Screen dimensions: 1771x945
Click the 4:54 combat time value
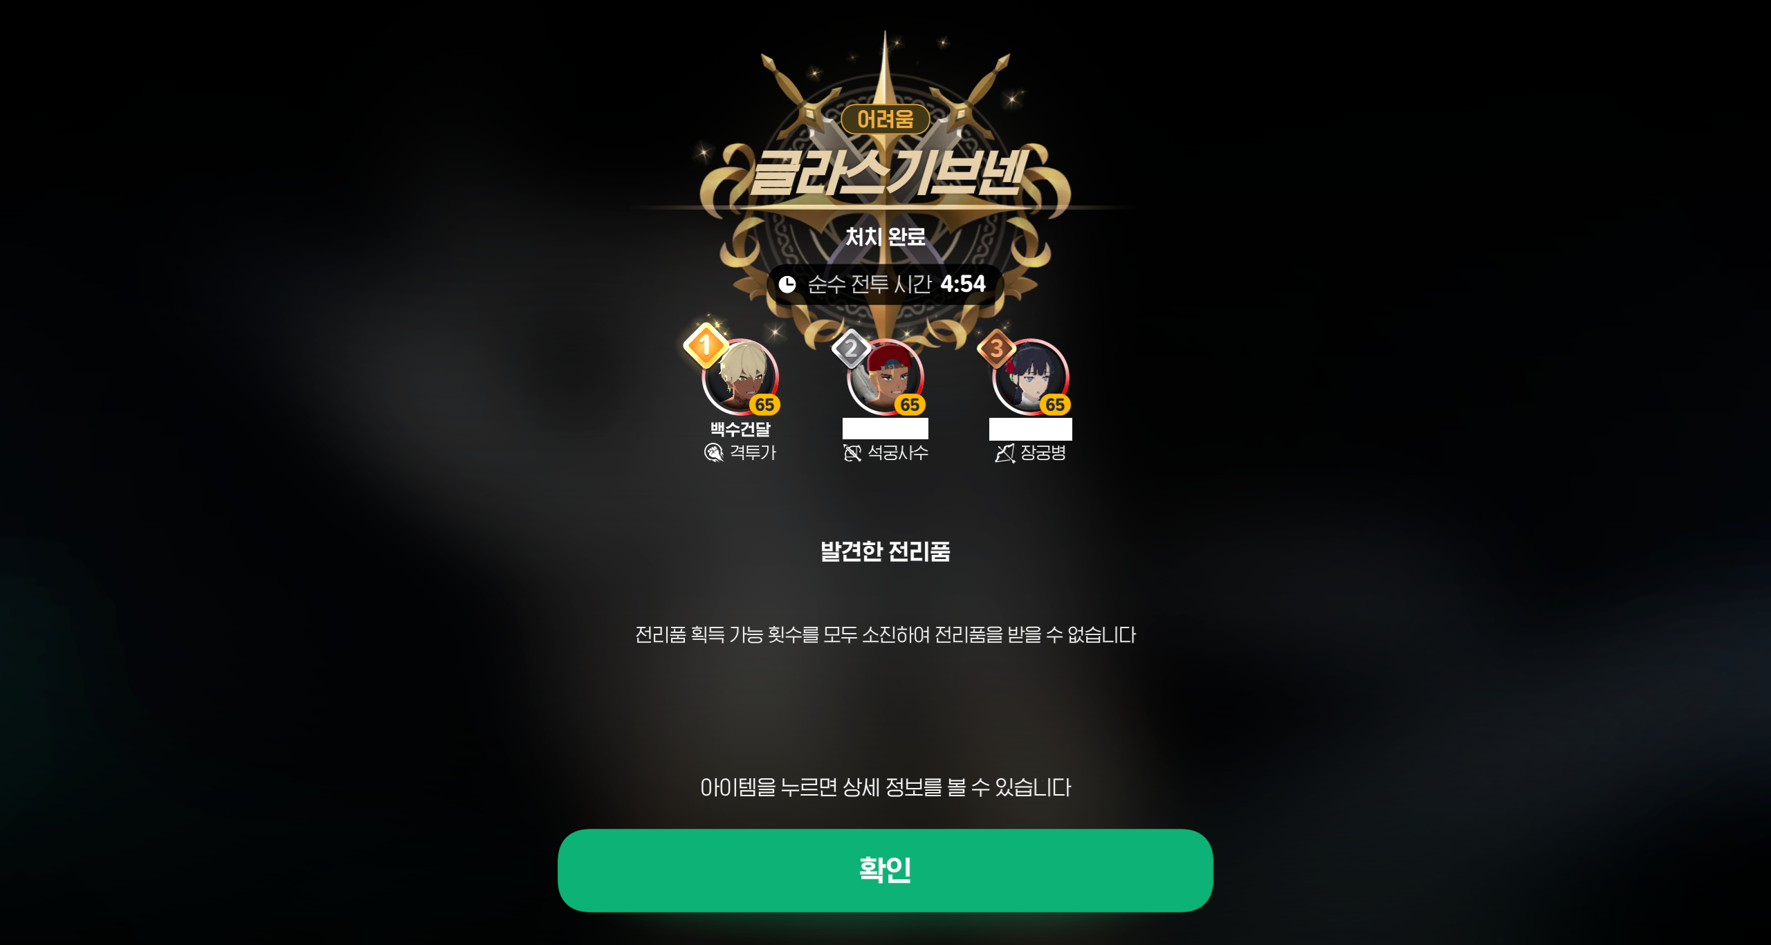coord(963,284)
